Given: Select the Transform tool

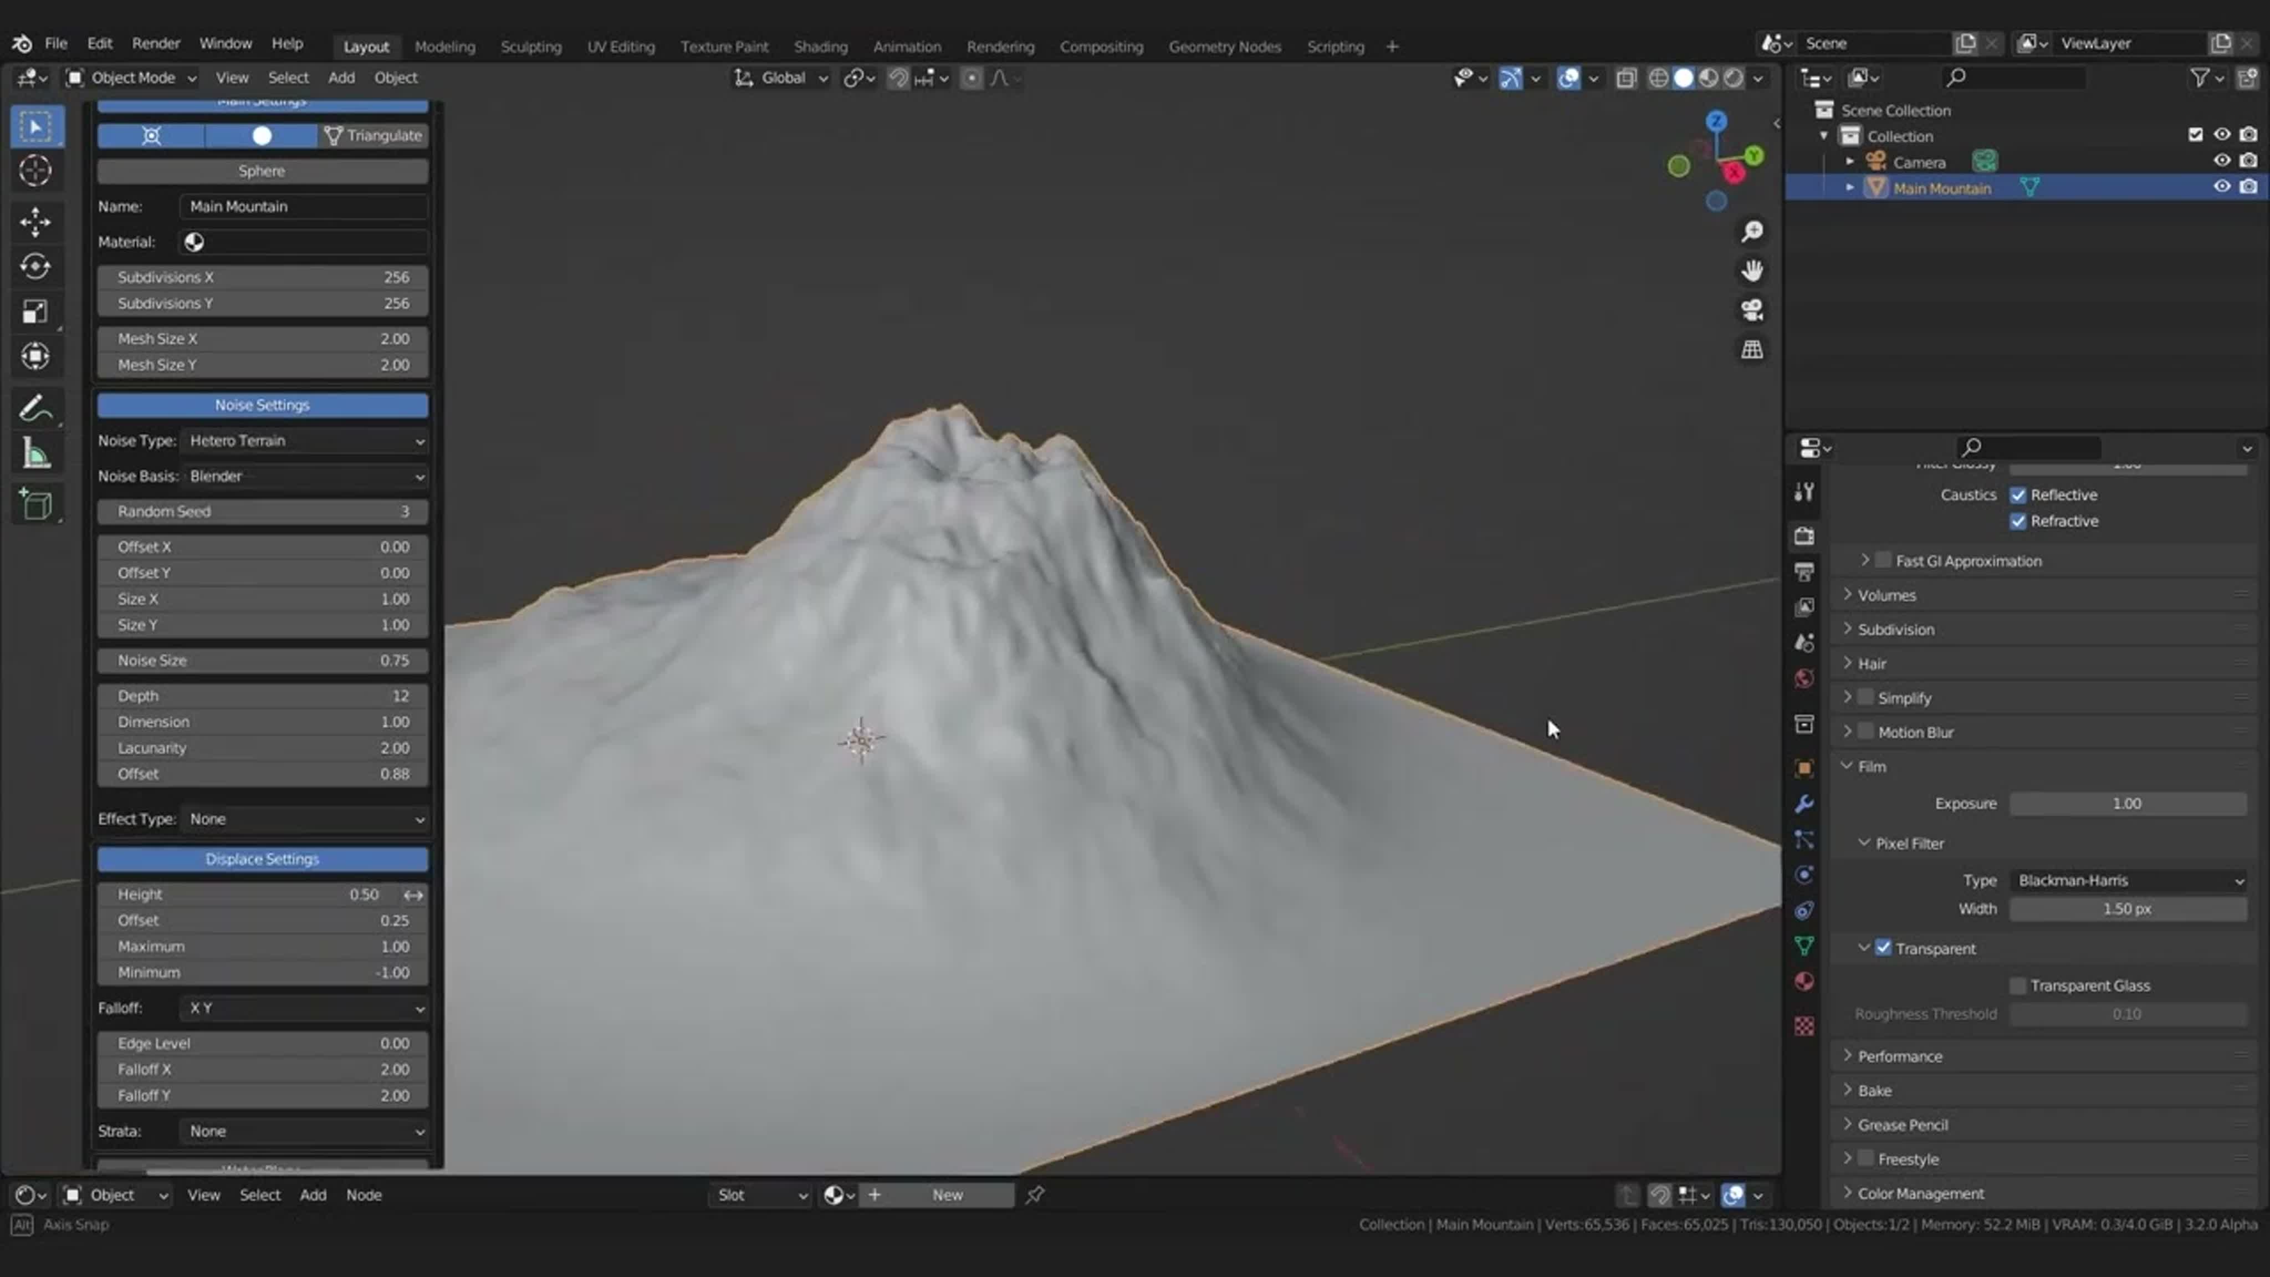Looking at the screenshot, I should tap(36, 356).
